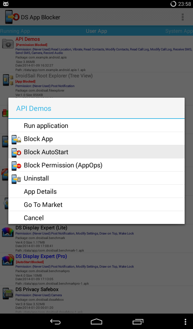Switch to the System App tab

pos(179,31)
